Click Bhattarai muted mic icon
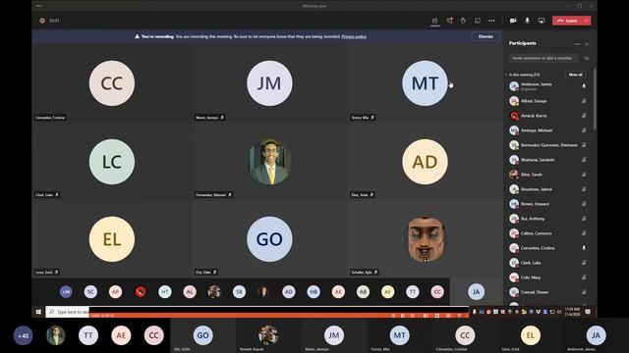The width and height of the screenshot is (629, 353). pos(584,160)
